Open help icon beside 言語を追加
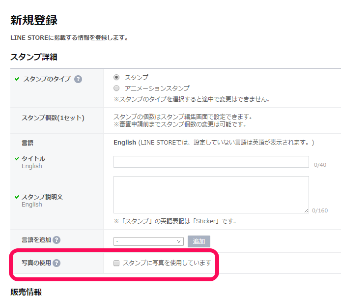Image resolution: width=341 pixels, height=298 pixels. coord(57,240)
